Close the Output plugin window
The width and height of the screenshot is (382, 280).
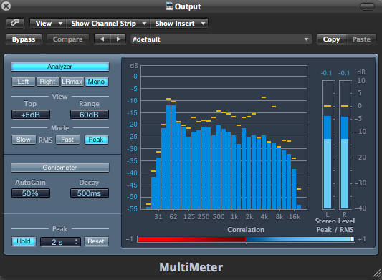click(x=6, y=6)
